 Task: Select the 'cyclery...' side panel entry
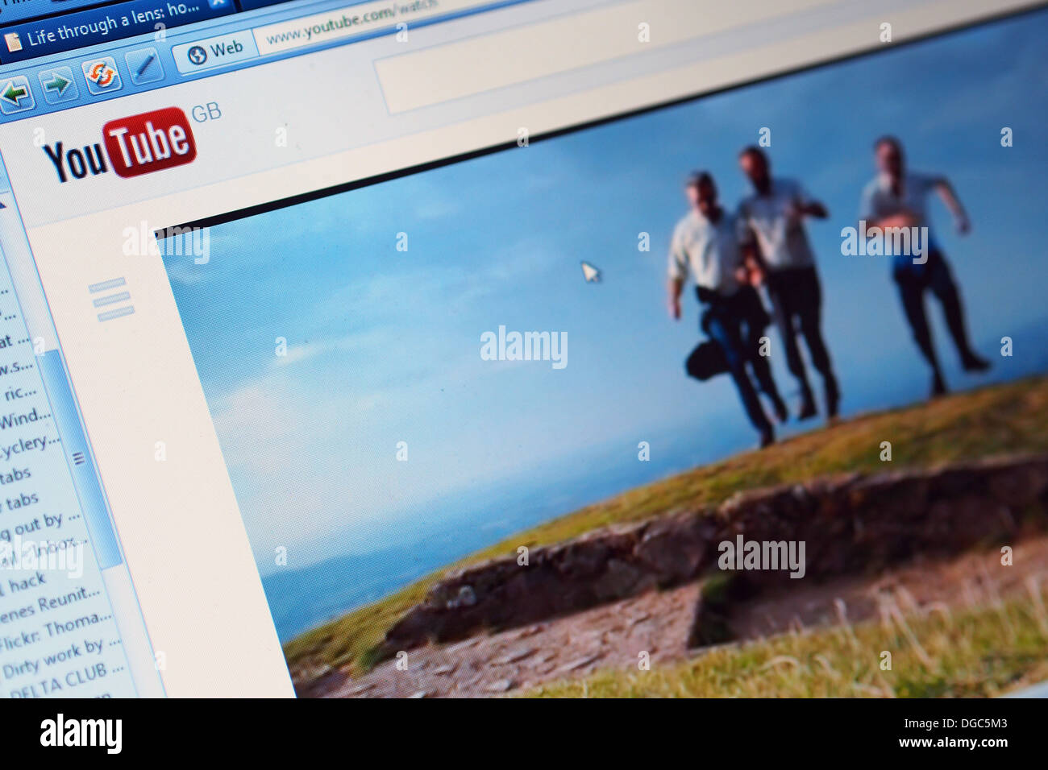tap(29, 445)
